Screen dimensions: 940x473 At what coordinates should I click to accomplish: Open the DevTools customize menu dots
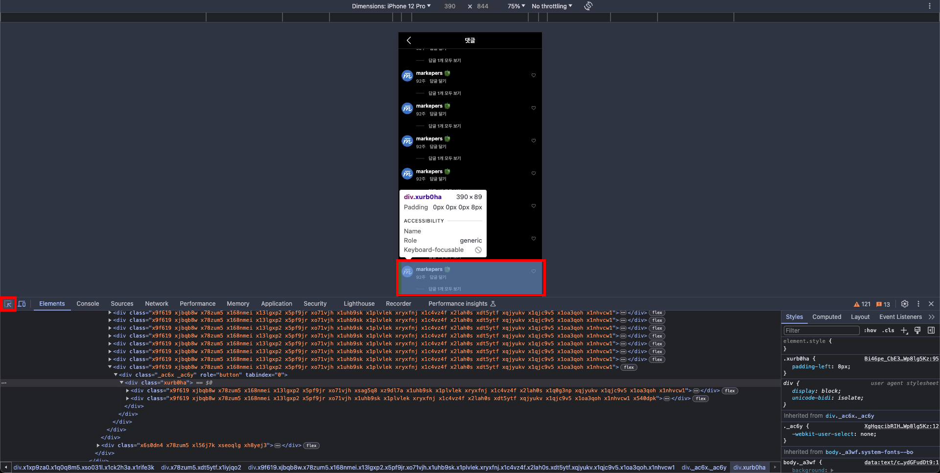[x=918, y=304]
